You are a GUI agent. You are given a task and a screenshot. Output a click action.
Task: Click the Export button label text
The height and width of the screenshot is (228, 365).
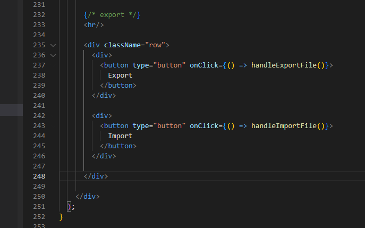pos(120,75)
